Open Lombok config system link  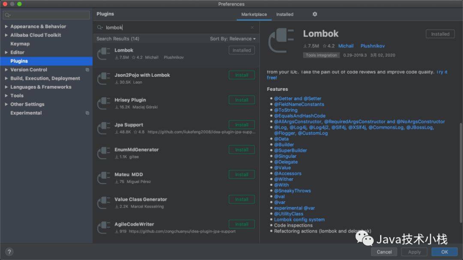point(299,220)
